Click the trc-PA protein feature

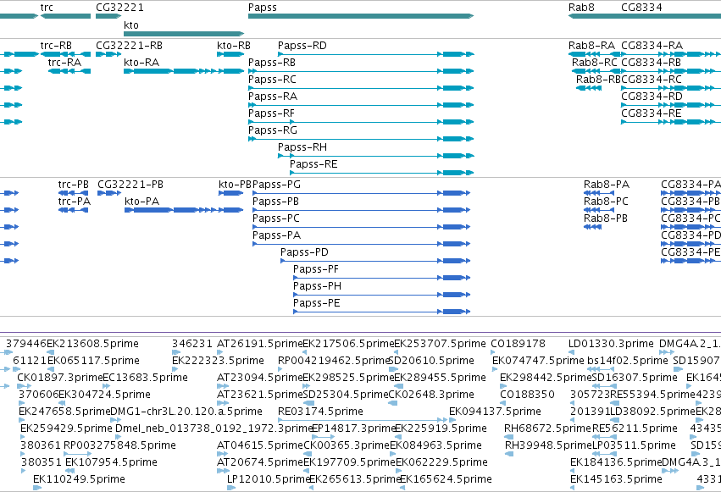point(74,210)
